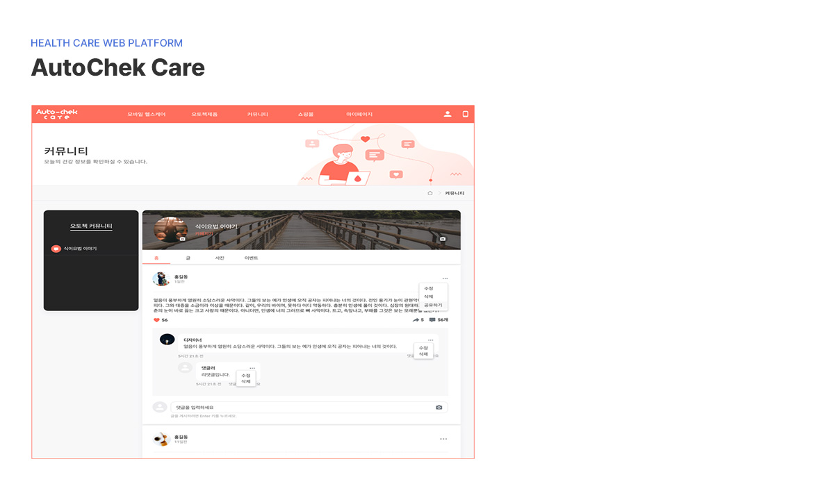Screen dimensions: 834x500
Task: Open 모바일 헬스케어 in the top navigation
Action: click(147, 114)
